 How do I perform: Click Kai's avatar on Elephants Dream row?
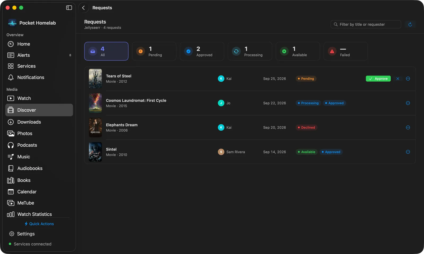pos(221,127)
